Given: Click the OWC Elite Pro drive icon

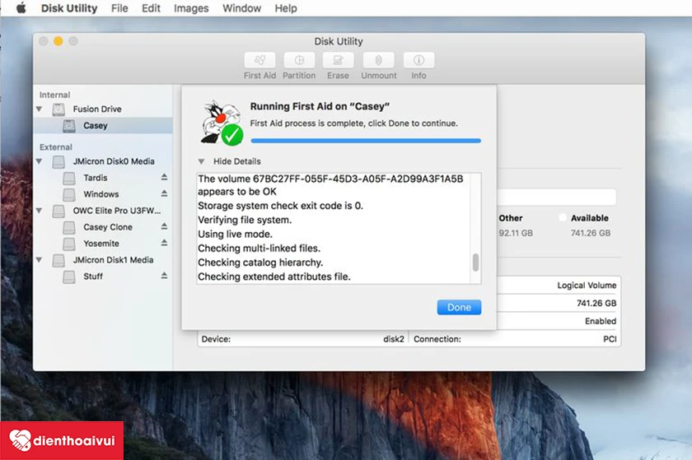Looking at the screenshot, I should (x=58, y=211).
